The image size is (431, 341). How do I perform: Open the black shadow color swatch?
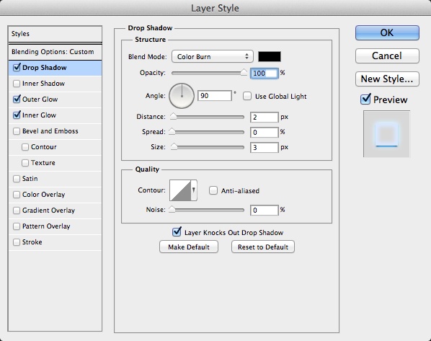coord(270,57)
